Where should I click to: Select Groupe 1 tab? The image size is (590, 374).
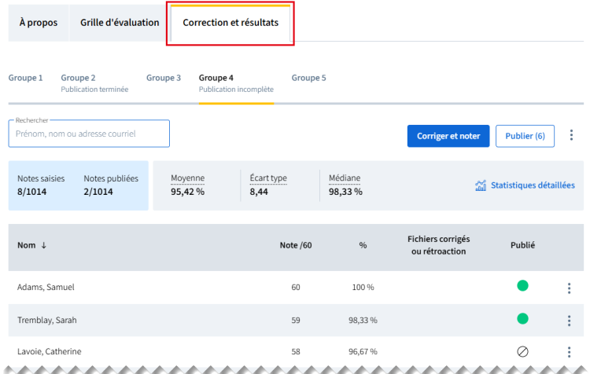[x=25, y=79]
